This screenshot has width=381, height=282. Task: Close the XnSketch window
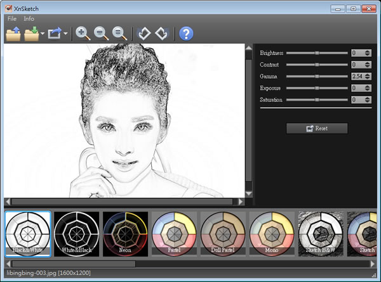pyautogui.click(x=369, y=9)
